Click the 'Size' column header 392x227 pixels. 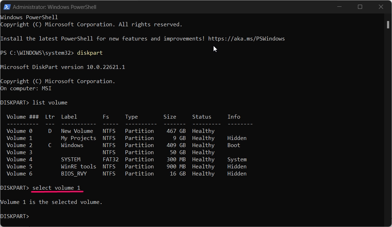pyautogui.click(x=170, y=117)
